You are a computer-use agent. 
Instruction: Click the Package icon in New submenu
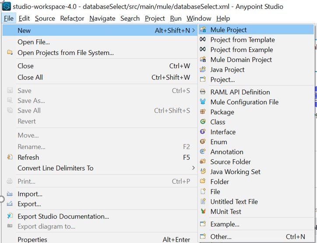click(203, 112)
